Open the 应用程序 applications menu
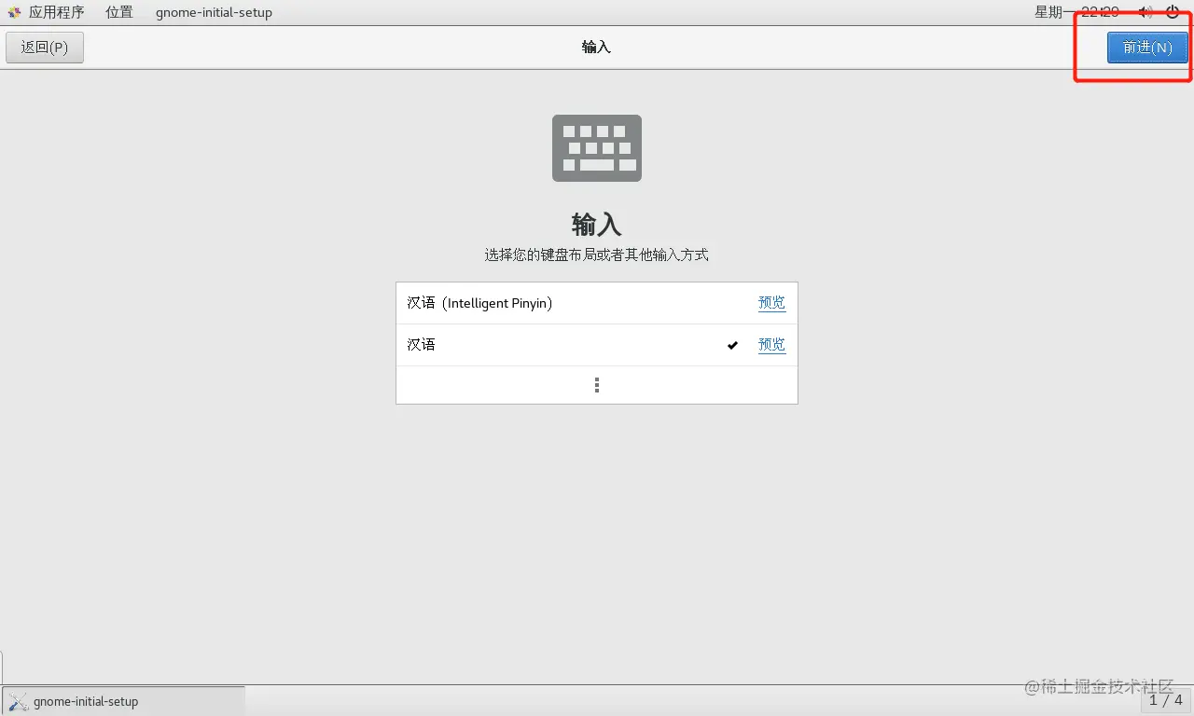 (x=56, y=12)
